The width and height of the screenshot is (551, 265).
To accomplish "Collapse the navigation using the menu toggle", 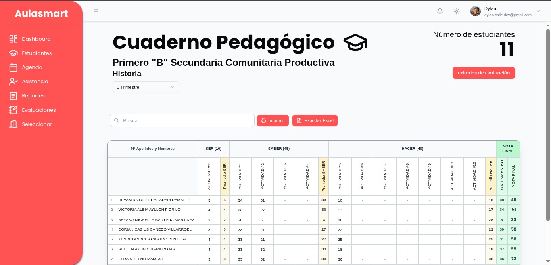I will 96,11.
